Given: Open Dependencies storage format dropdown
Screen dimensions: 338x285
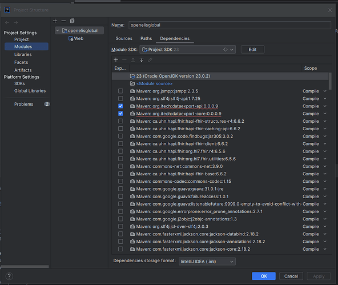Looking at the screenshot, I should (207, 262).
